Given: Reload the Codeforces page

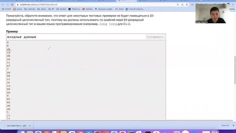Looking at the screenshot, I should click(x=12, y=5).
